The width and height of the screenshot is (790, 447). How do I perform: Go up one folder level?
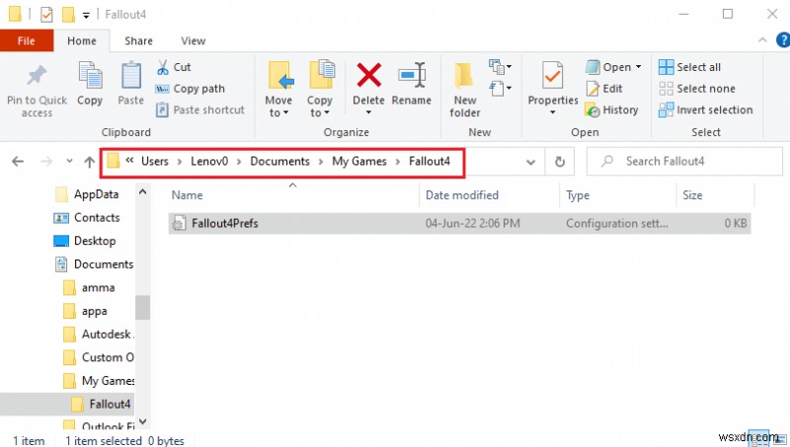pos(89,162)
